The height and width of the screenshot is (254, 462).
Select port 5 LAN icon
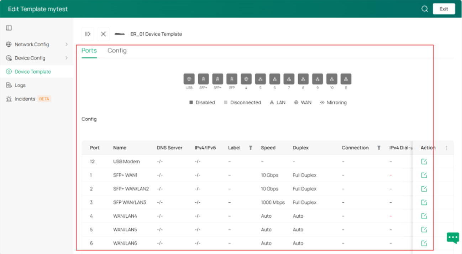point(260,79)
